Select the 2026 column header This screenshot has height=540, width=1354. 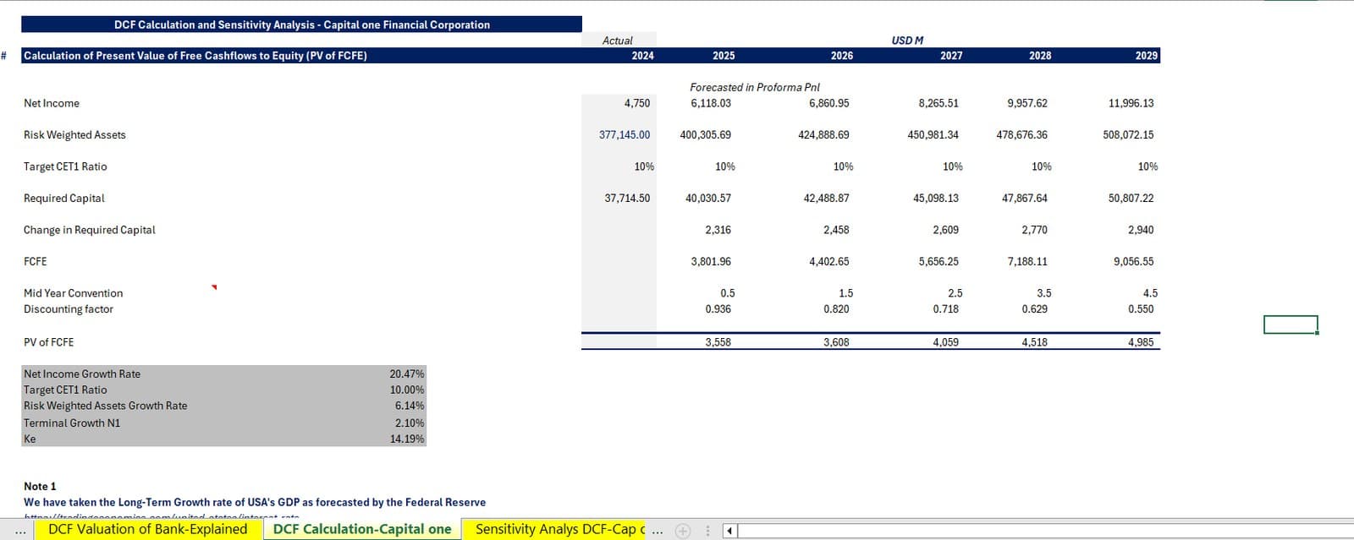pos(842,56)
